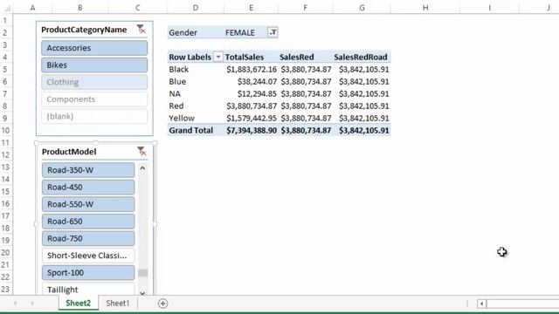
Task: Select Short-Sleeve Classi... slicer item
Action: click(x=88, y=256)
